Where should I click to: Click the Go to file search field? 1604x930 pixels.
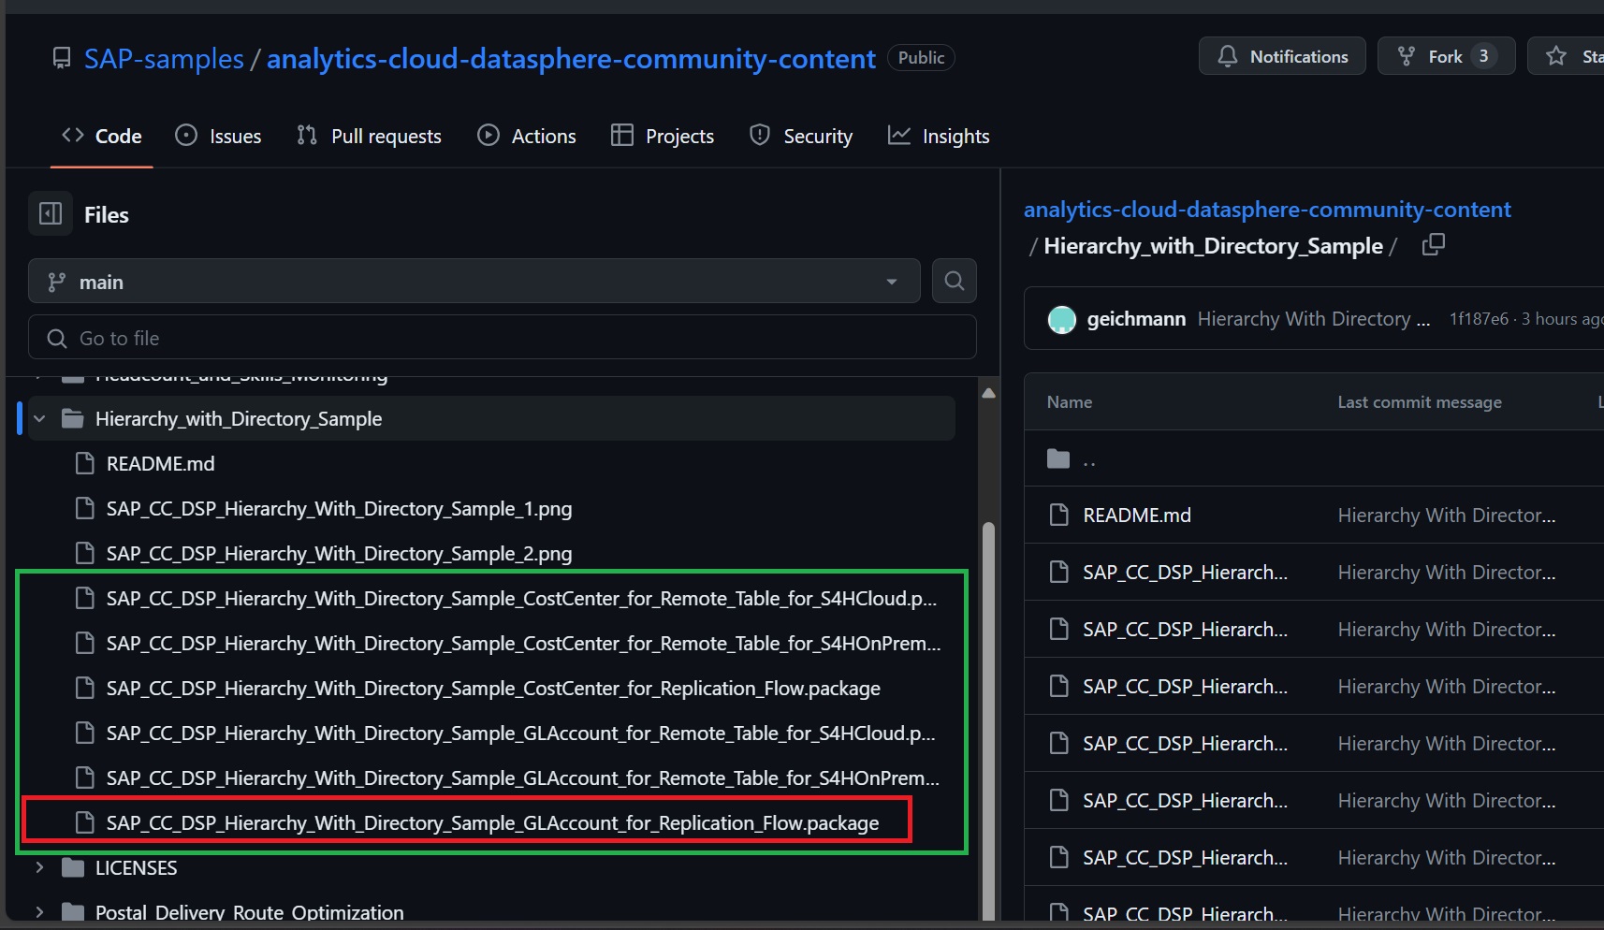503,337
